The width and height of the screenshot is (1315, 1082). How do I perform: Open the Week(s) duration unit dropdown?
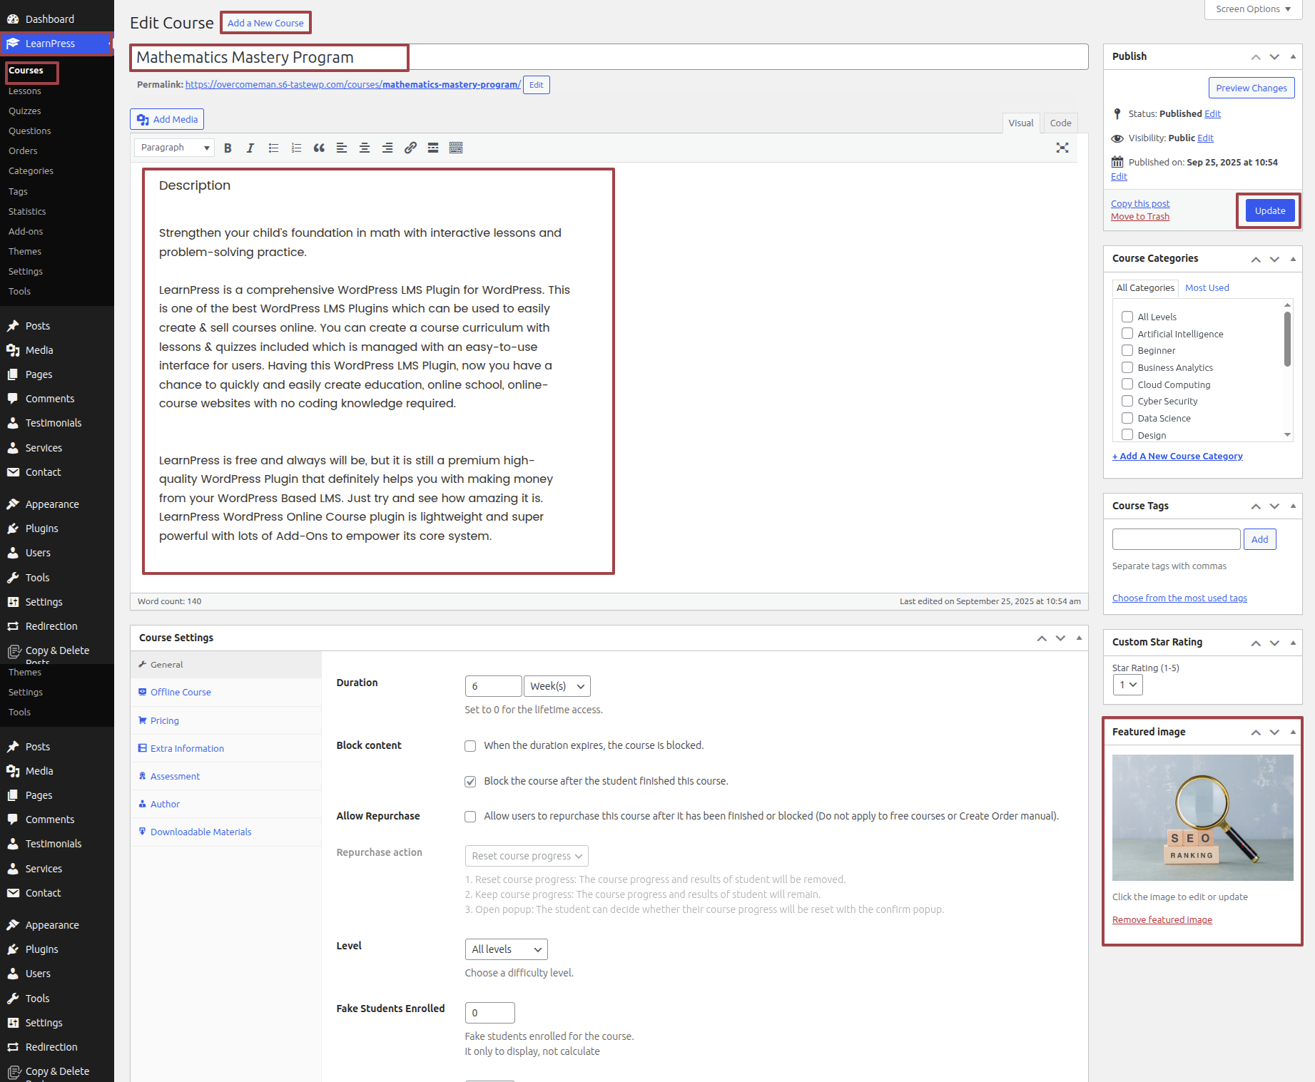pyautogui.click(x=557, y=686)
